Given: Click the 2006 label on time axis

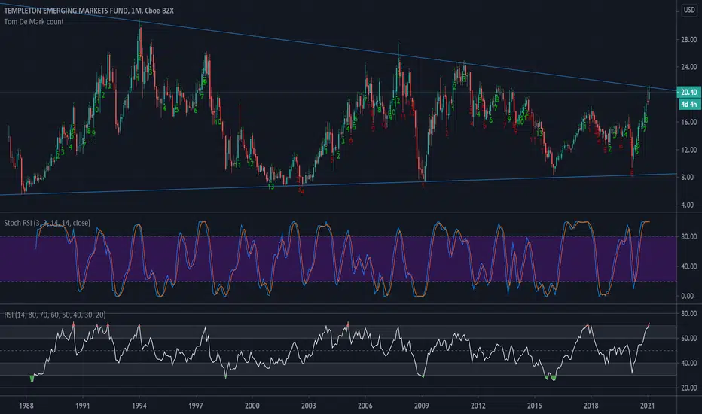Looking at the screenshot, I should tap(365, 406).
